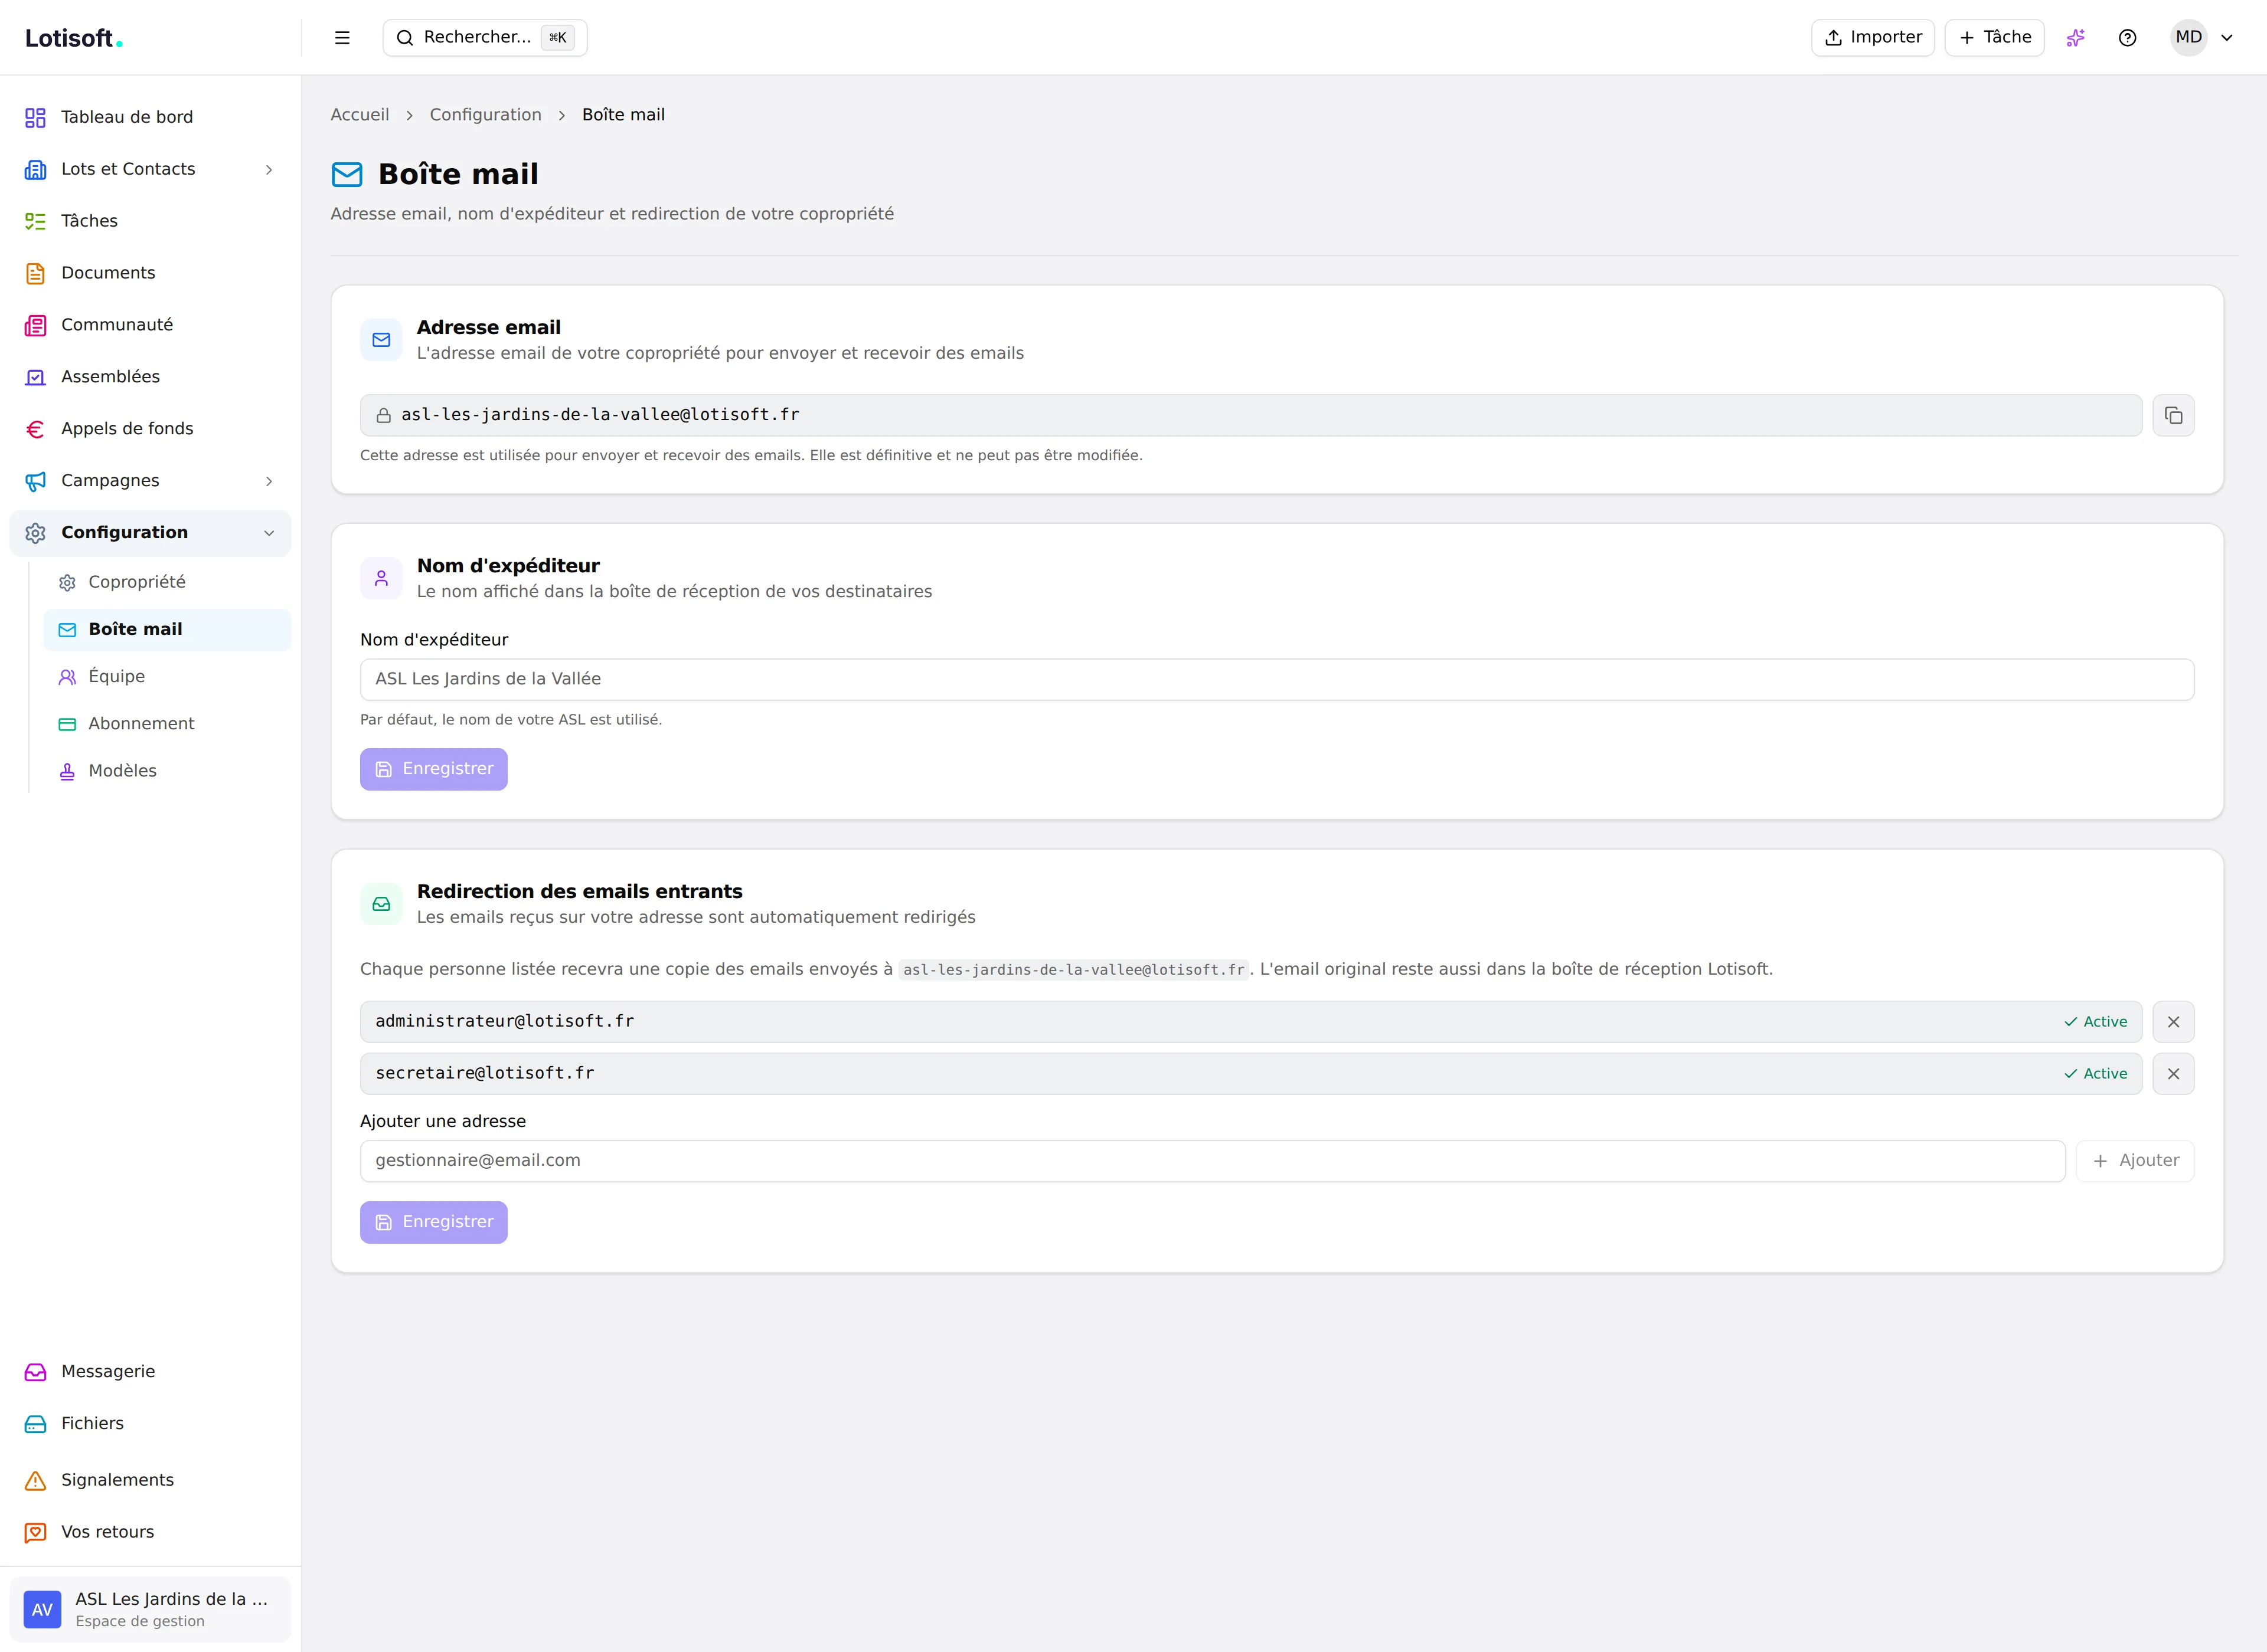Toggle the sidebar with the hamburger icon

point(342,38)
